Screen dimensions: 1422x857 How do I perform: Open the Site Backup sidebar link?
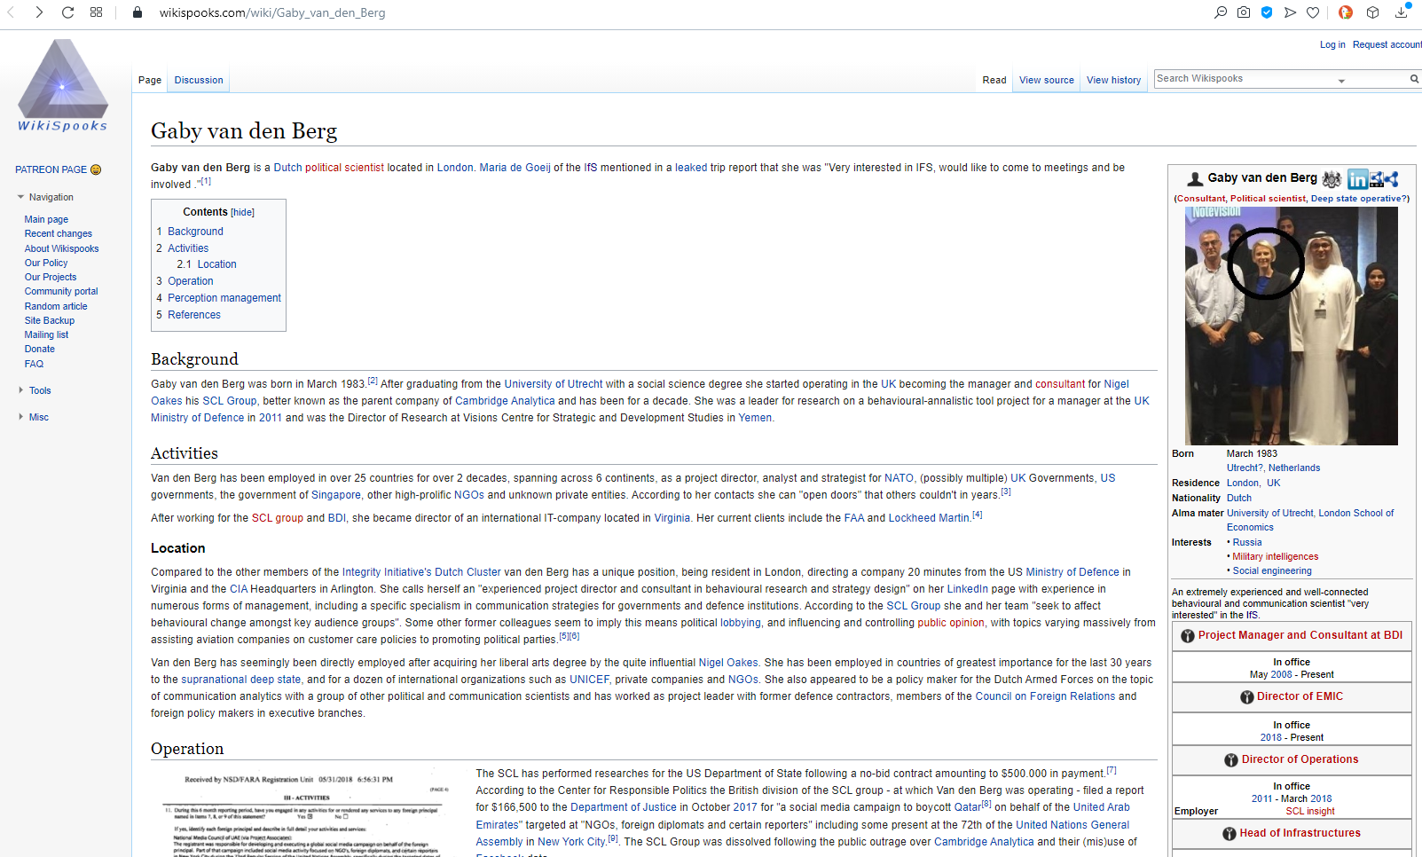click(x=50, y=320)
